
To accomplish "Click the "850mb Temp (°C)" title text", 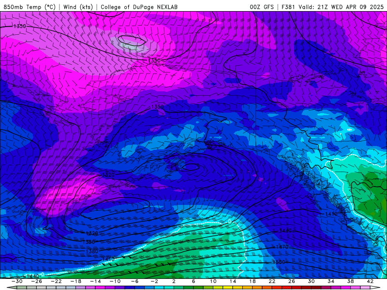I will point(30,7).
